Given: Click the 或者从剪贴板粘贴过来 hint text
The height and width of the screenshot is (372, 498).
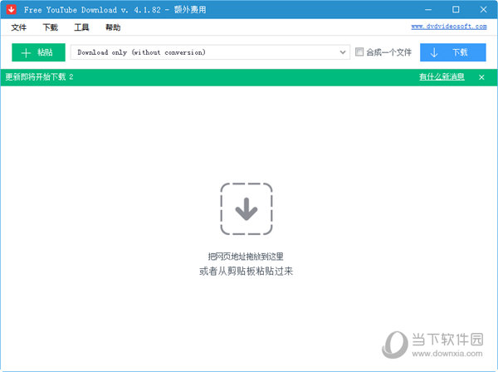Looking at the screenshot, I should click(247, 271).
